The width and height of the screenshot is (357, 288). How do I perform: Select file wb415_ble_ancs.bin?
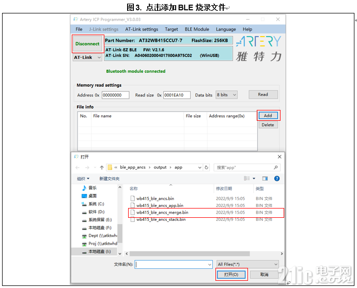pyautogui.click(x=156, y=199)
